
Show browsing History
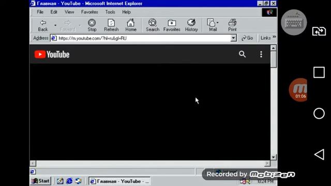191,25
